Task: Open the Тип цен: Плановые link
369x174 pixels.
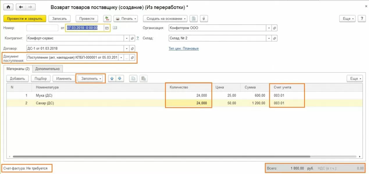Action: [183, 48]
